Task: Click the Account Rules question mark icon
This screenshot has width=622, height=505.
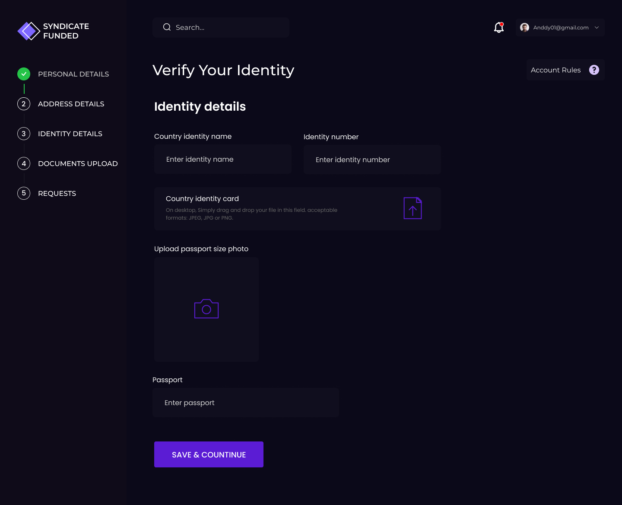Action: 594,70
